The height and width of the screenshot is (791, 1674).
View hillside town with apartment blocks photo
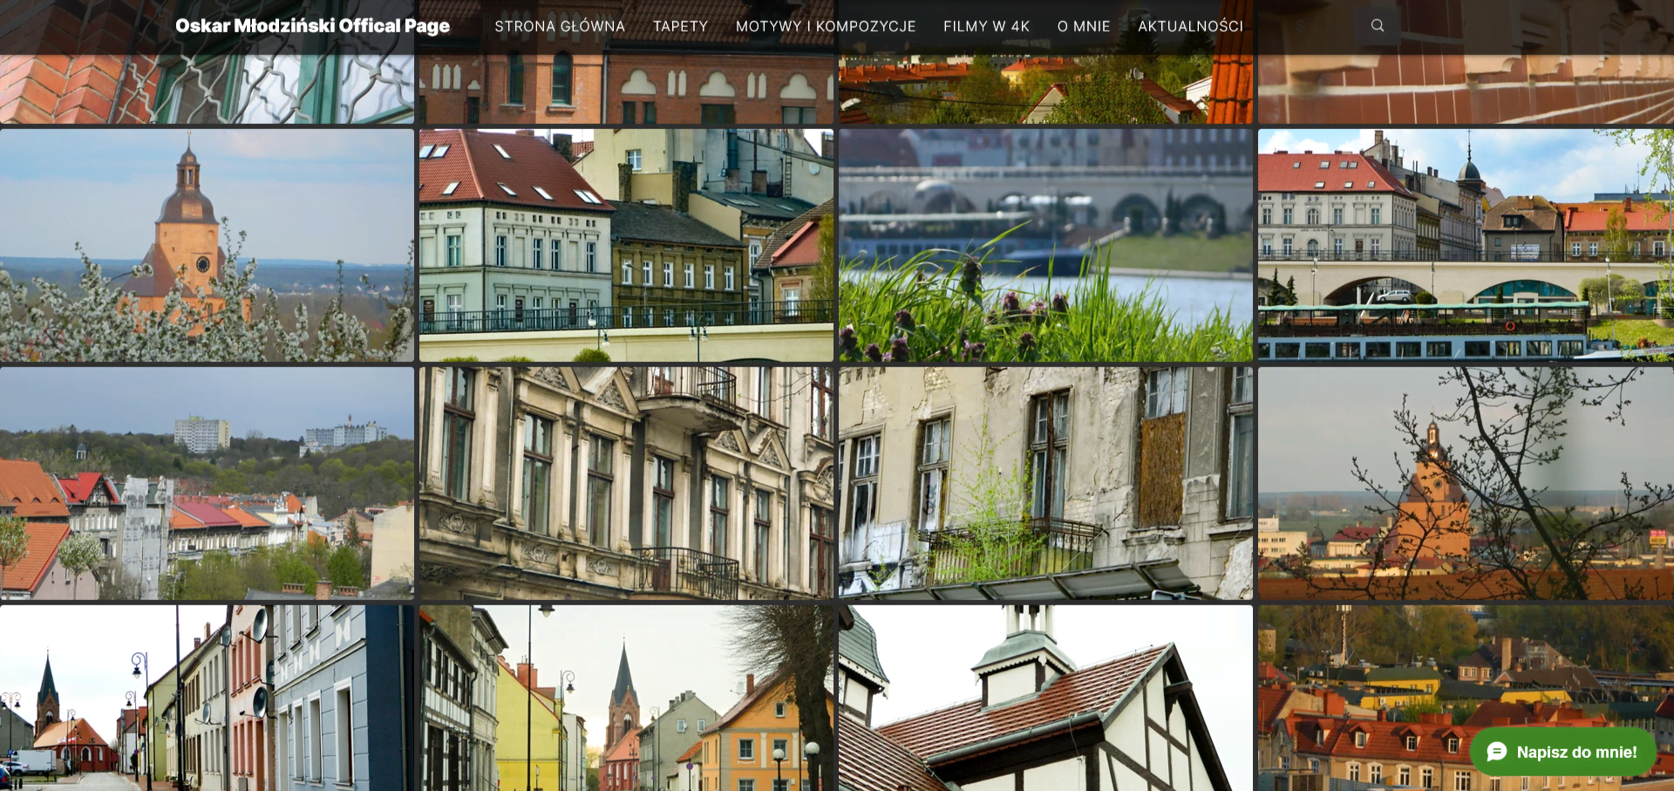point(207,483)
